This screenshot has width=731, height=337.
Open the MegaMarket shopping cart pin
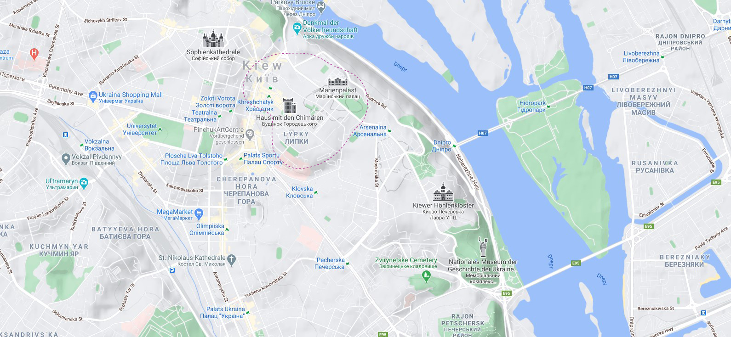pos(199,214)
